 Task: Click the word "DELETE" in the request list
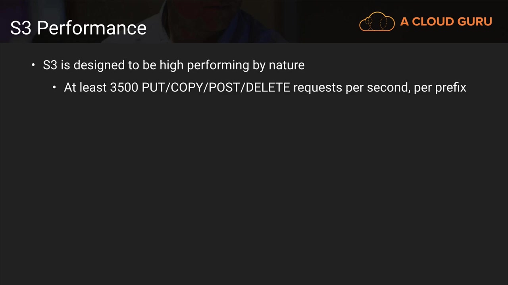pos(268,87)
